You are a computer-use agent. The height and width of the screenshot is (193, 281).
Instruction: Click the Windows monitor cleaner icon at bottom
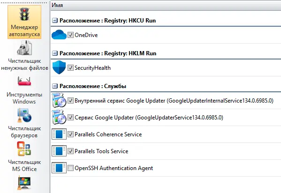[x=24, y=183]
